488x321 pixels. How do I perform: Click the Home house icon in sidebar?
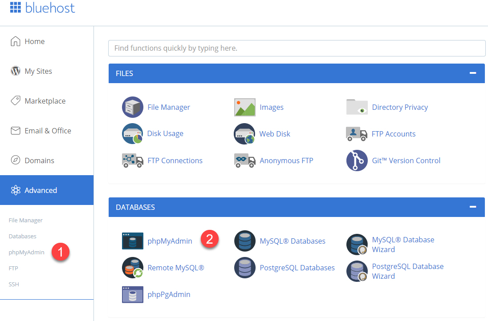tap(16, 41)
